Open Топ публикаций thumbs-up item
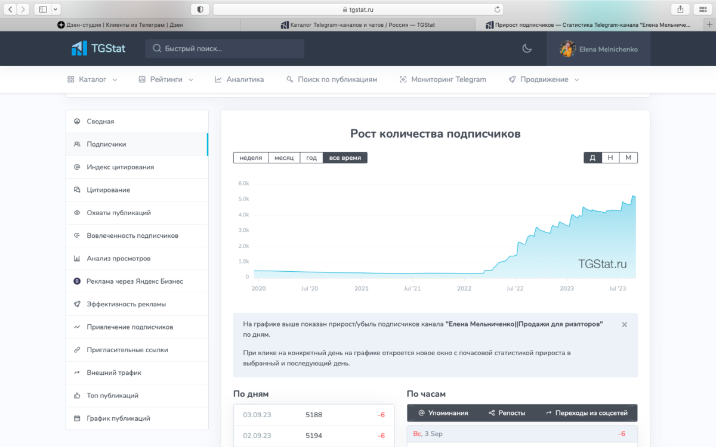 [x=137, y=396]
